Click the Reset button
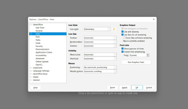 coord(113,88)
